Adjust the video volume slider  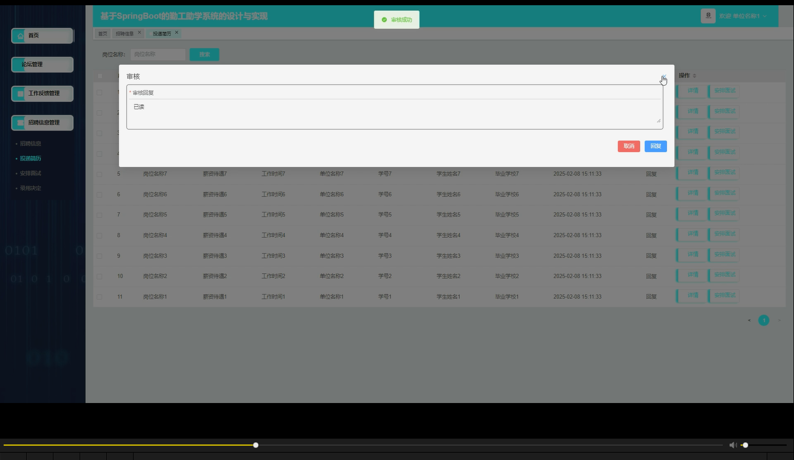[764, 445]
